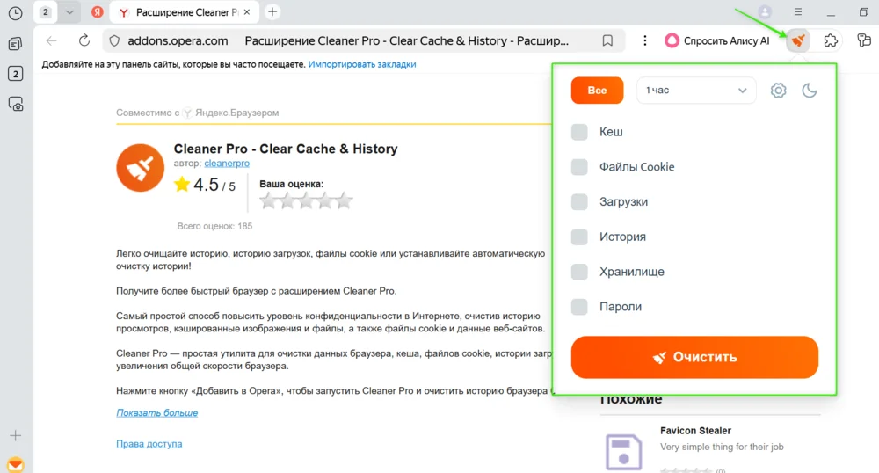879x473 pixels.
Task: Toggle dark mode moon icon
Action: (809, 91)
